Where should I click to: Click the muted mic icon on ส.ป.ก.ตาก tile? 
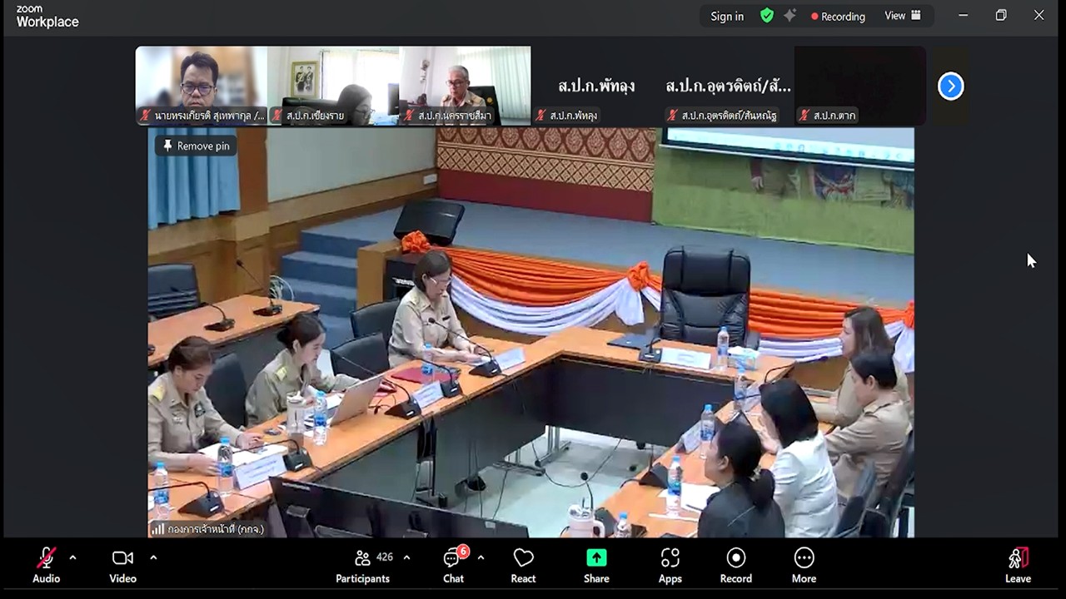(804, 116)
